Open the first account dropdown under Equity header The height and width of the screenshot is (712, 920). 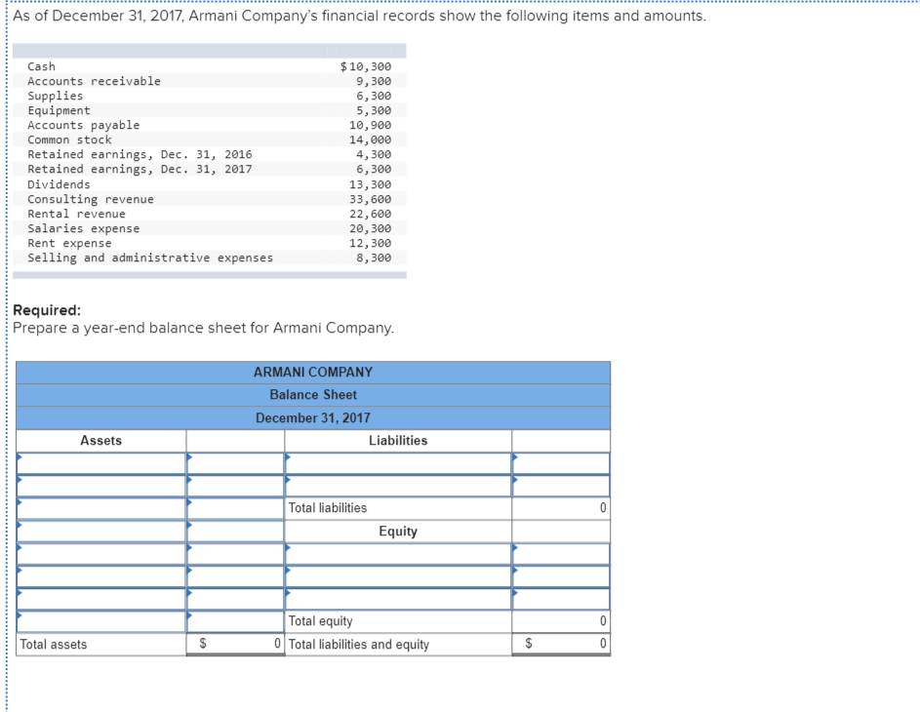tap(398, 554)
